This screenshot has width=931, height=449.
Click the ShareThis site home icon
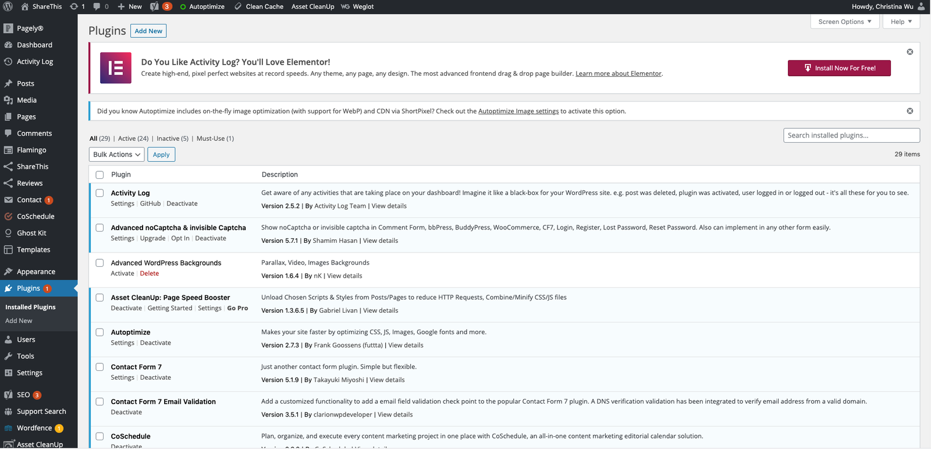(x=25, y=6)
